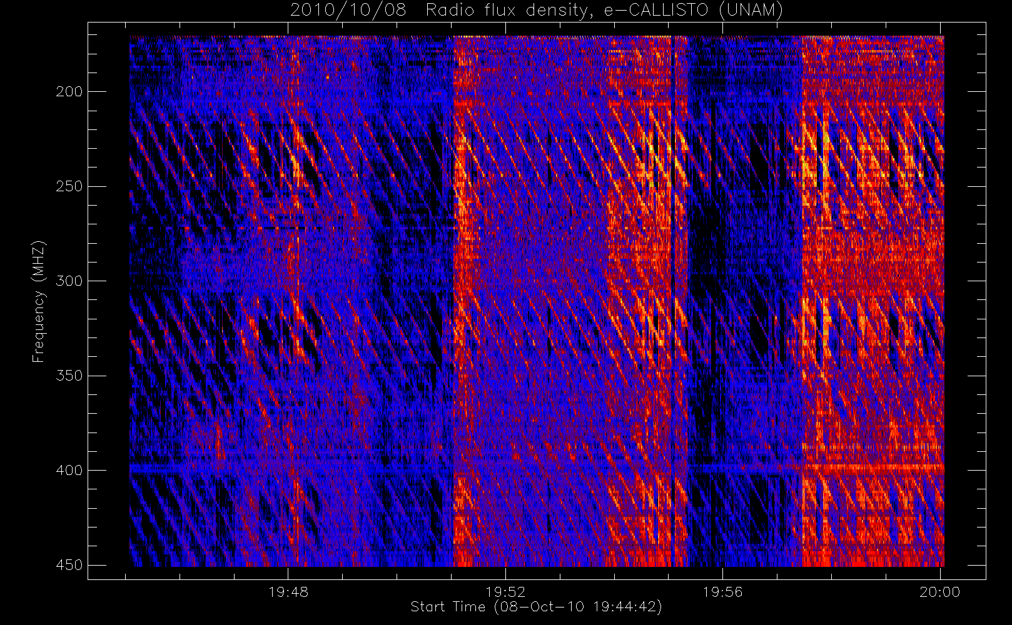Click the 350 frequency tick label
Viewport: 1012px width, 625px height.
(69, 376)
